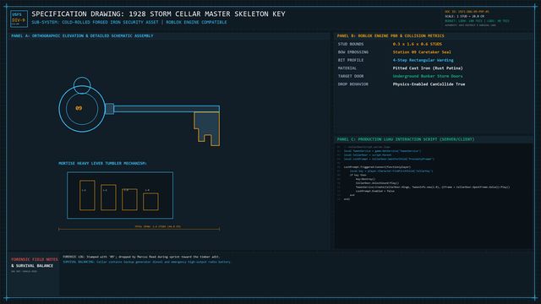Click the small ring loop atop the key bow
Viewport: 541px width, 304px height.
point(82,85)
